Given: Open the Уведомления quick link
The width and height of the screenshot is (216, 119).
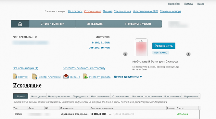Looking at the screenshot, I should 122,11.
